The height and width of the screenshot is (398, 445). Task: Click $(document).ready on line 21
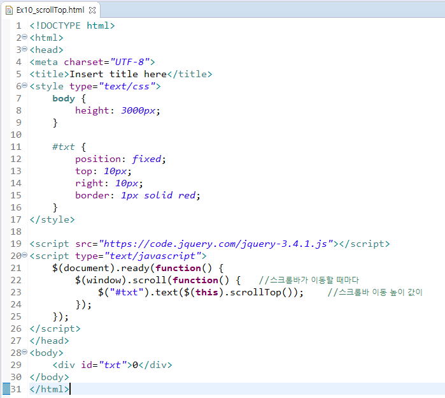tap(101, 268)
